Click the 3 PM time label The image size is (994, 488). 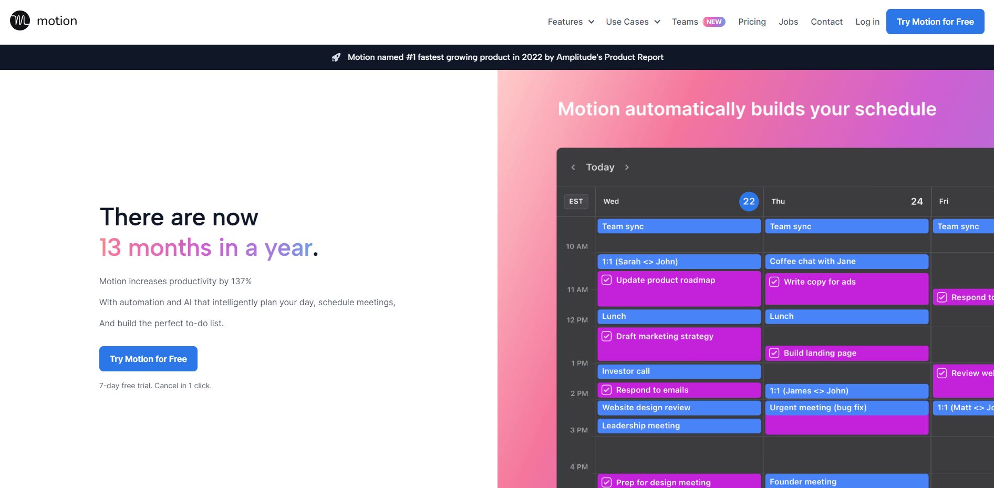click(579, 430)
